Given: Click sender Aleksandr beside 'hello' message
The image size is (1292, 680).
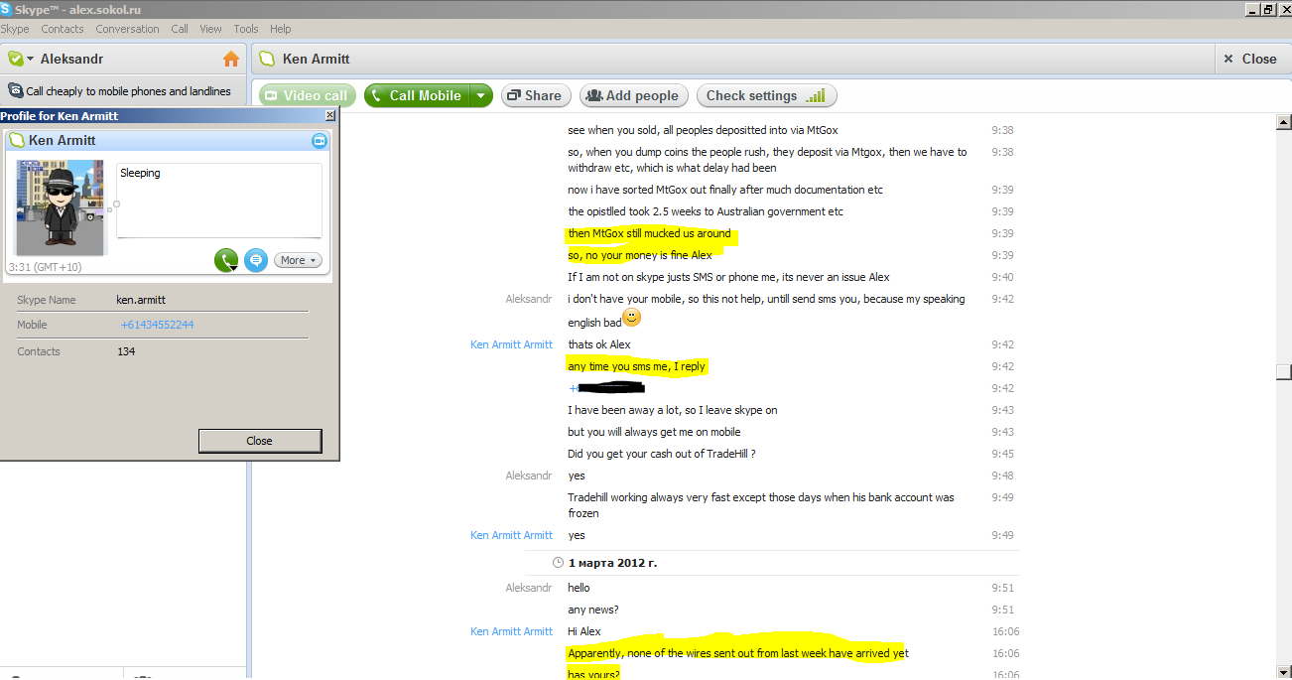Looking at the screenshot, I should pyautogui.click(x=529, y=588).
